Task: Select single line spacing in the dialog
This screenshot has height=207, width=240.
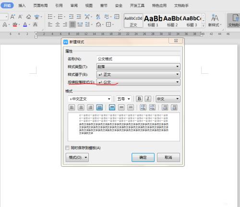Action: (112, 107)
